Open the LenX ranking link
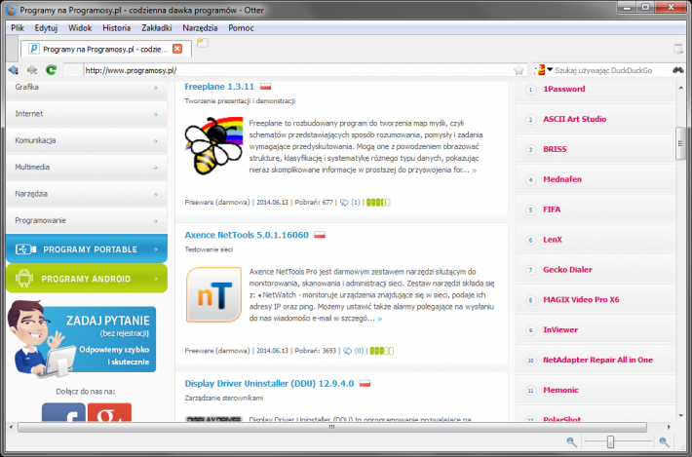692x457 pixels. coord(553,240)
